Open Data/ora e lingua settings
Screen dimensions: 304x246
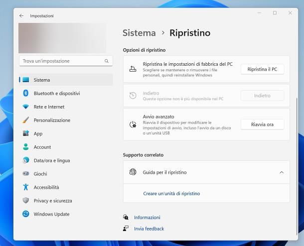(66, 160)
